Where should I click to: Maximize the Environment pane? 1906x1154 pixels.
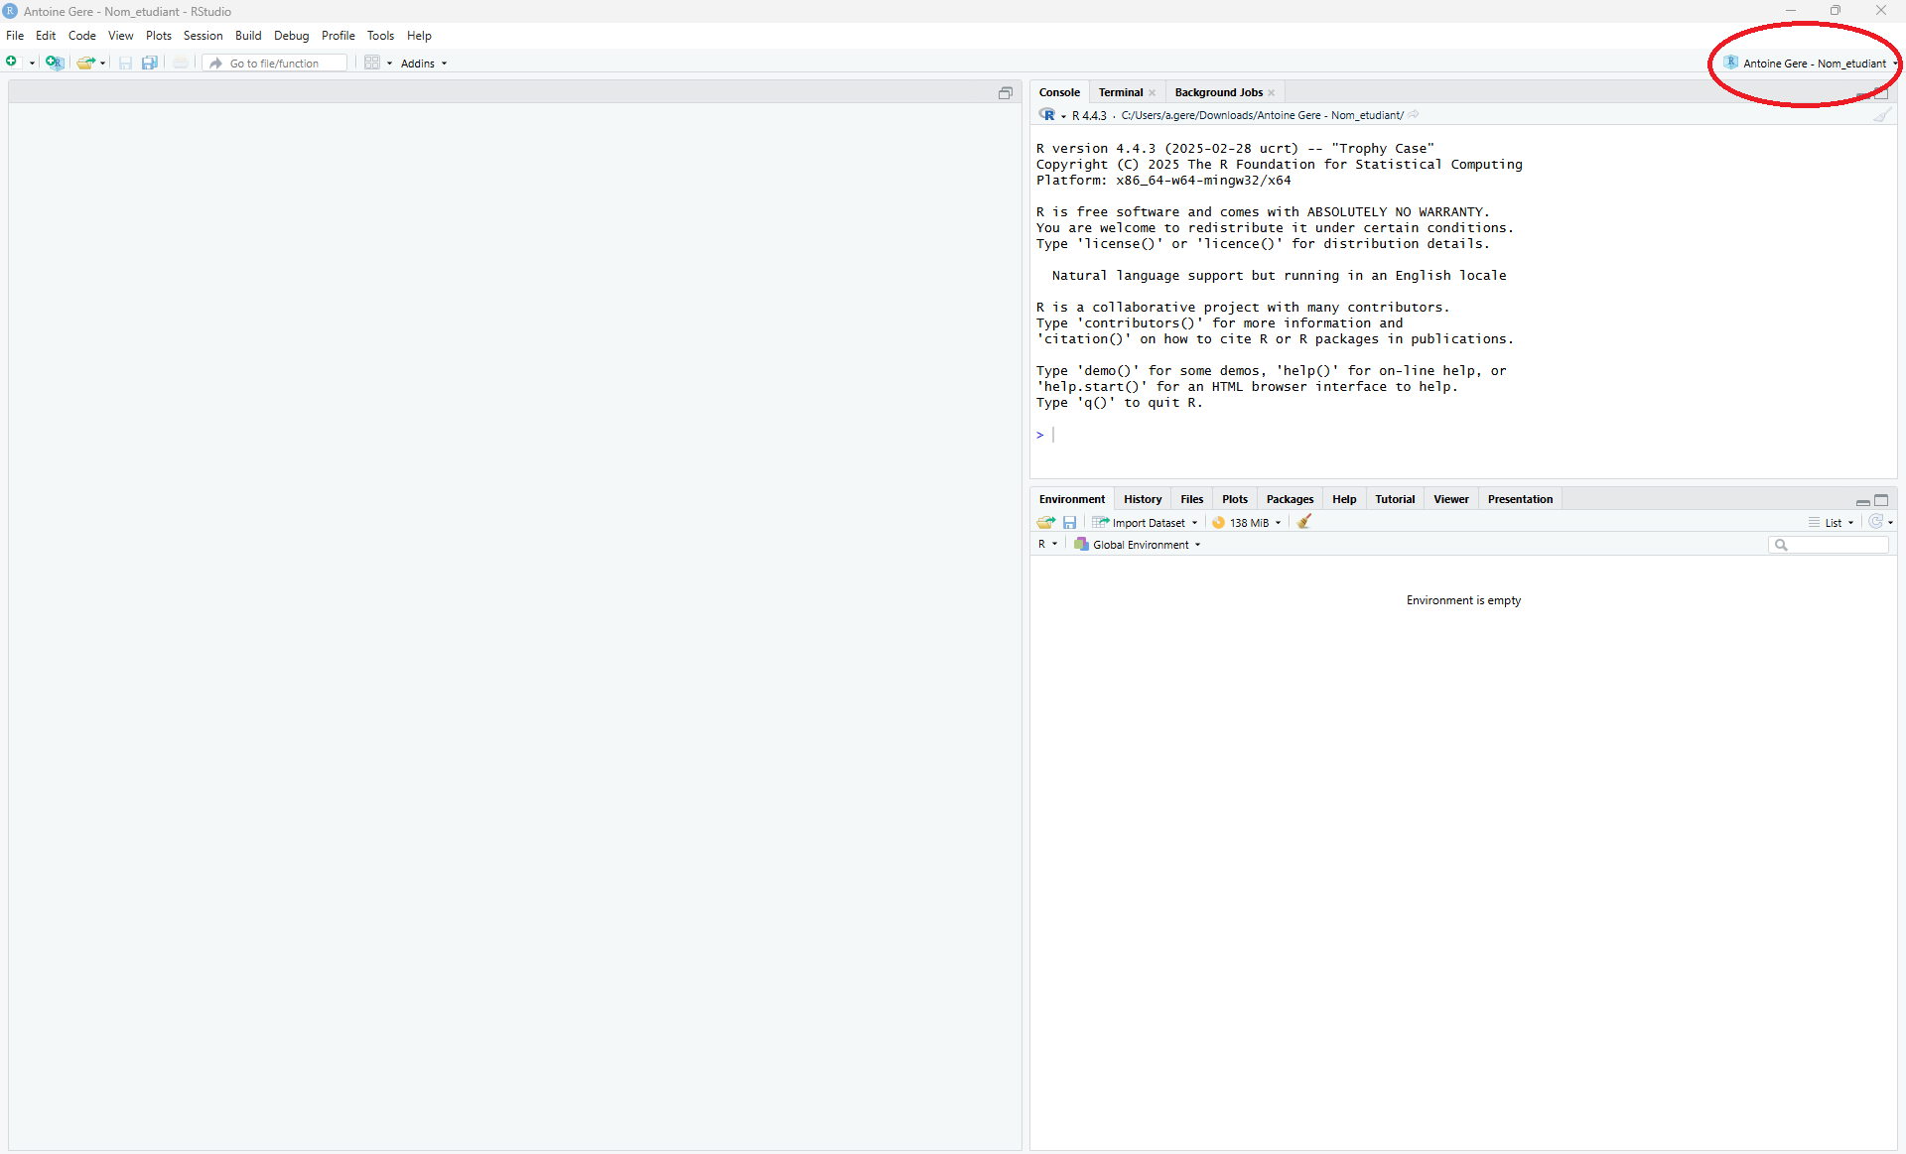[x=1881, y=500]
